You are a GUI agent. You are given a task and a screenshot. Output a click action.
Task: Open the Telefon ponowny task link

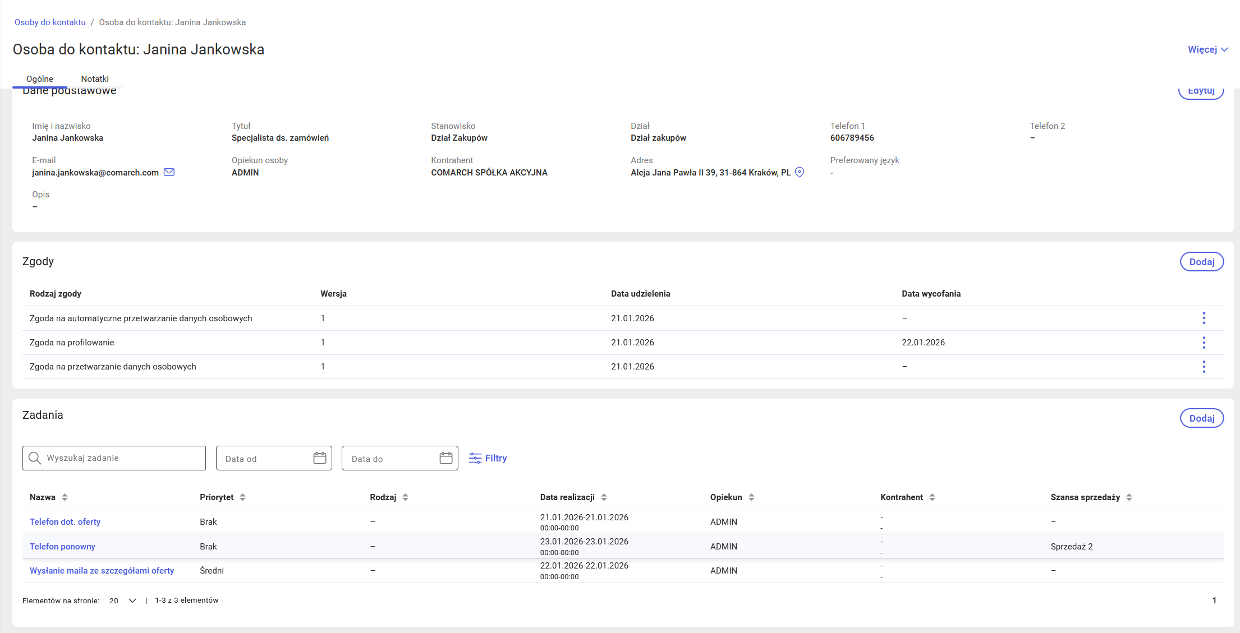(x=62, y=547)
